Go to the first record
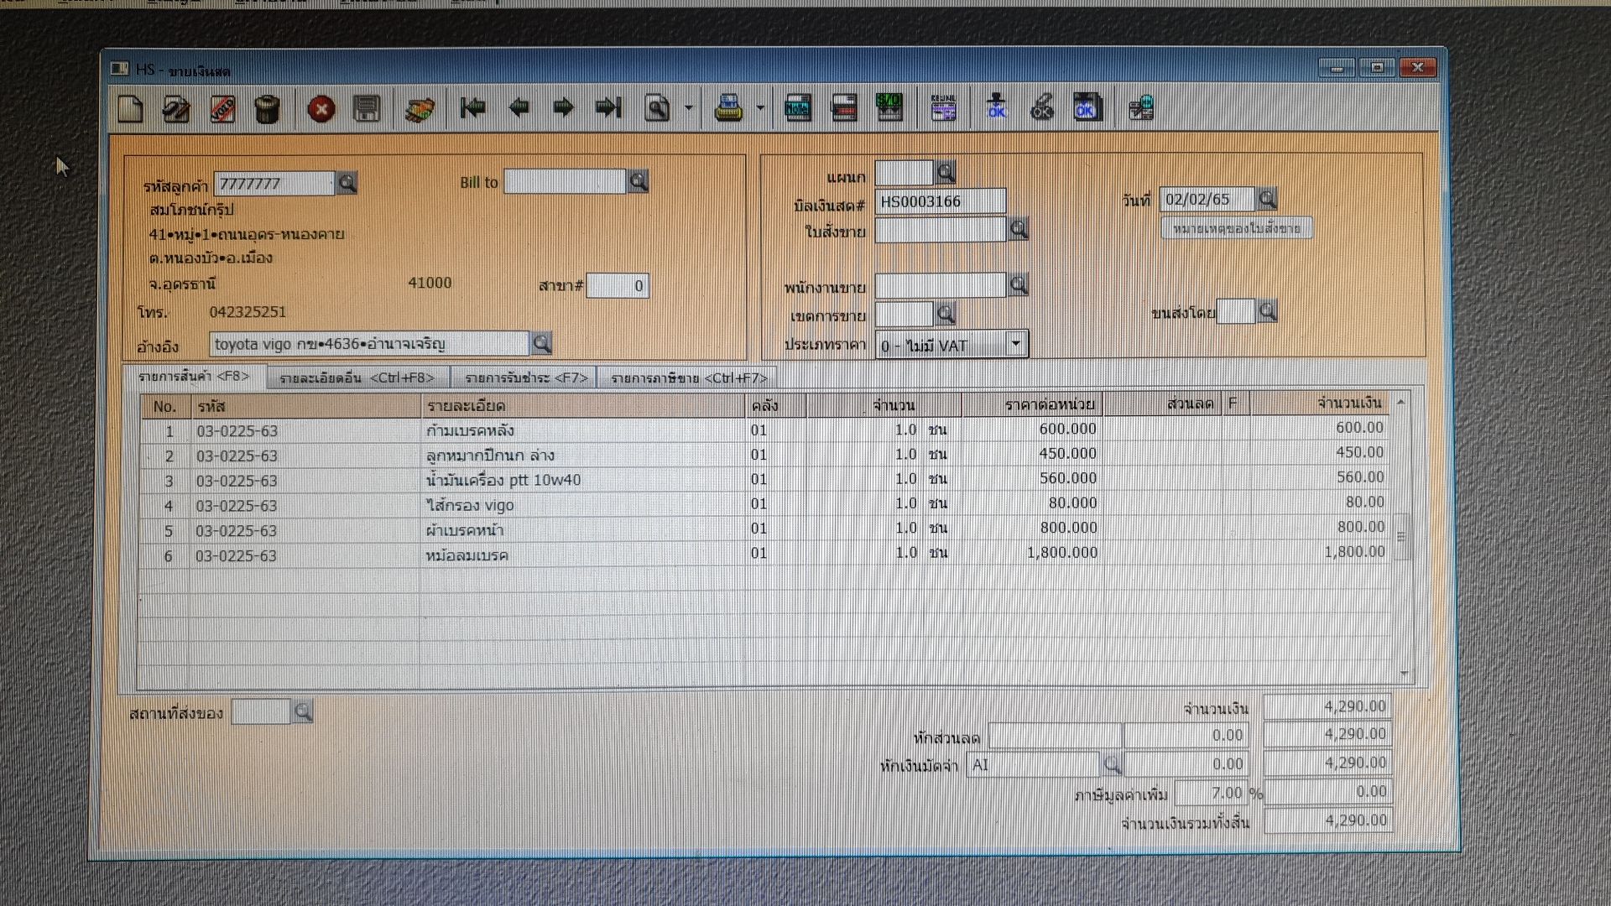This screenshot has width=1611, height=906. [473, 107]
